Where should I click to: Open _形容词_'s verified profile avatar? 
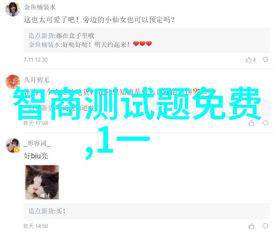pyautogui.click(x=12, y=145)
